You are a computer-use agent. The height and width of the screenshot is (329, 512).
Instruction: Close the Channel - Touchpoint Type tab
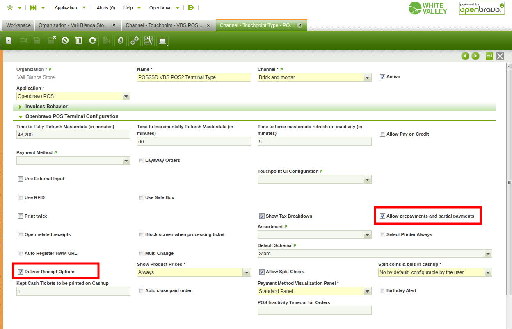[300, 25]
